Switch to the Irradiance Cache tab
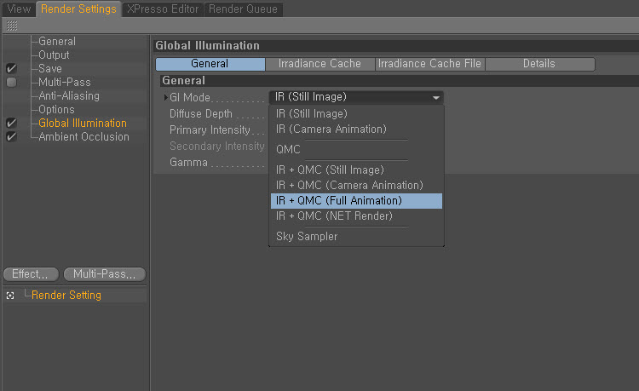The image size is (639, 391). tap(319, 64)
